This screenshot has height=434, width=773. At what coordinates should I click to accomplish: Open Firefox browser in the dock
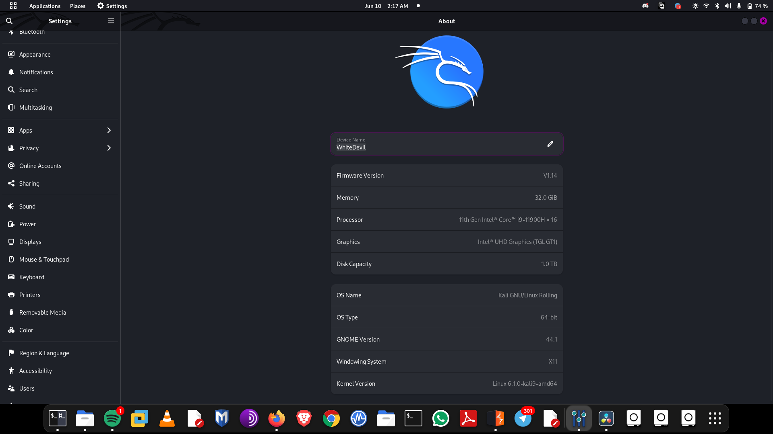pos(277,418)
